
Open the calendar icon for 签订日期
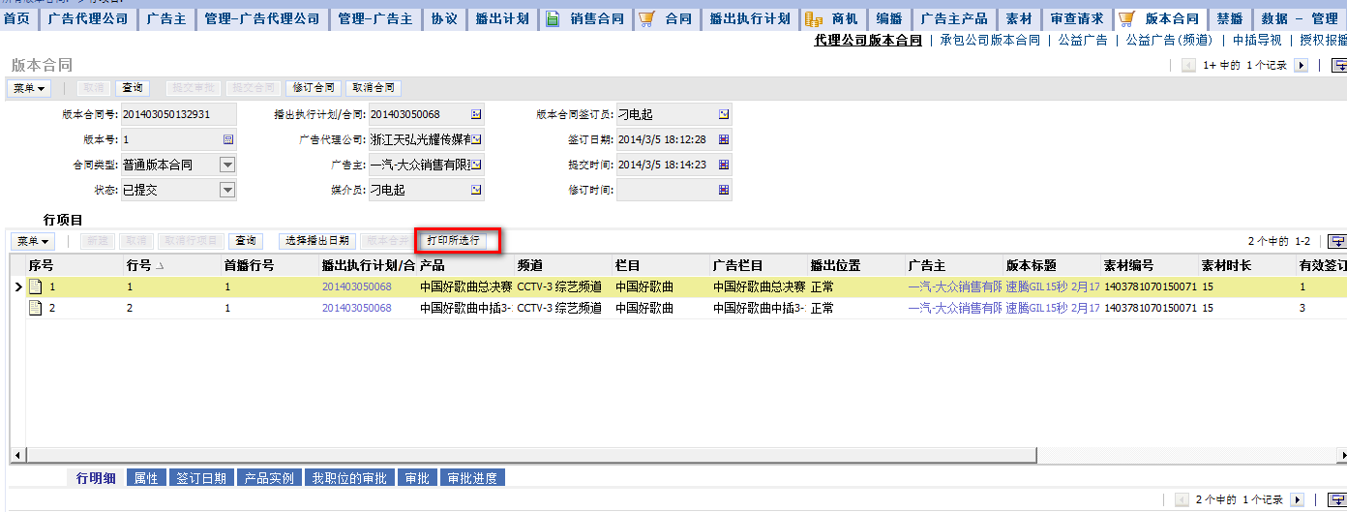click(x=724, y=139)
